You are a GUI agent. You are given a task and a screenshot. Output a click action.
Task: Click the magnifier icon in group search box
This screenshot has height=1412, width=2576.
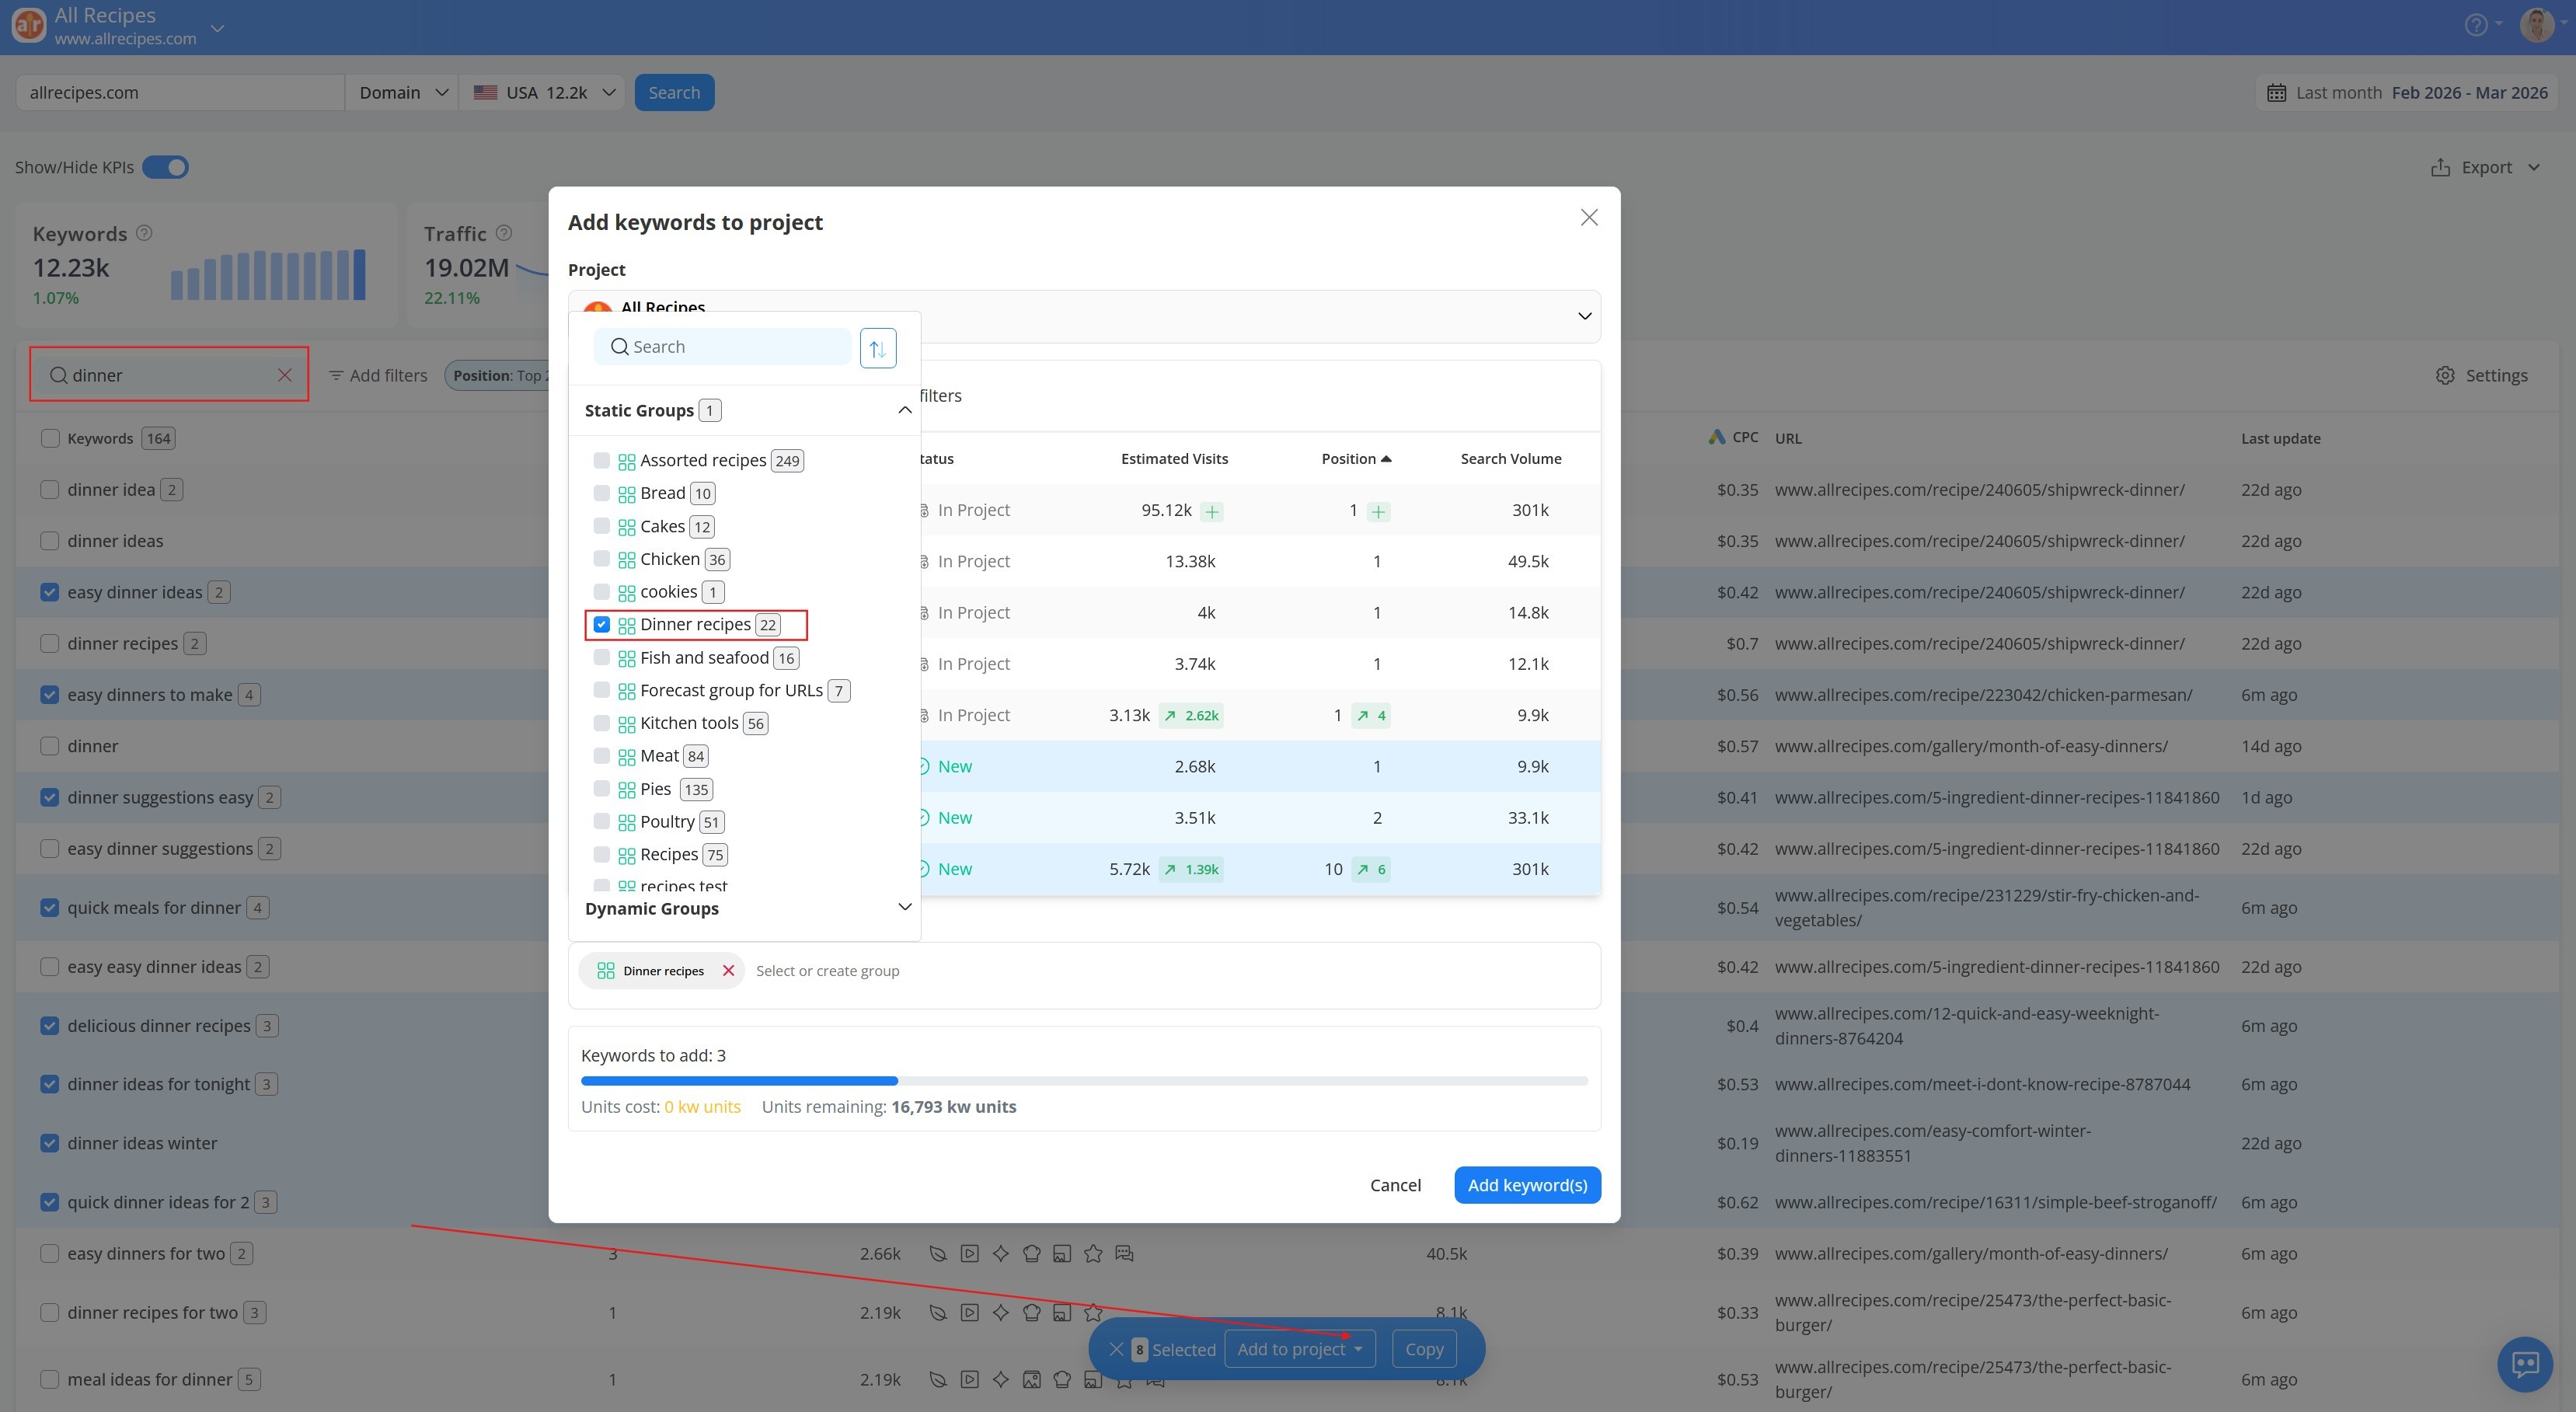click(x=620, y=347)
